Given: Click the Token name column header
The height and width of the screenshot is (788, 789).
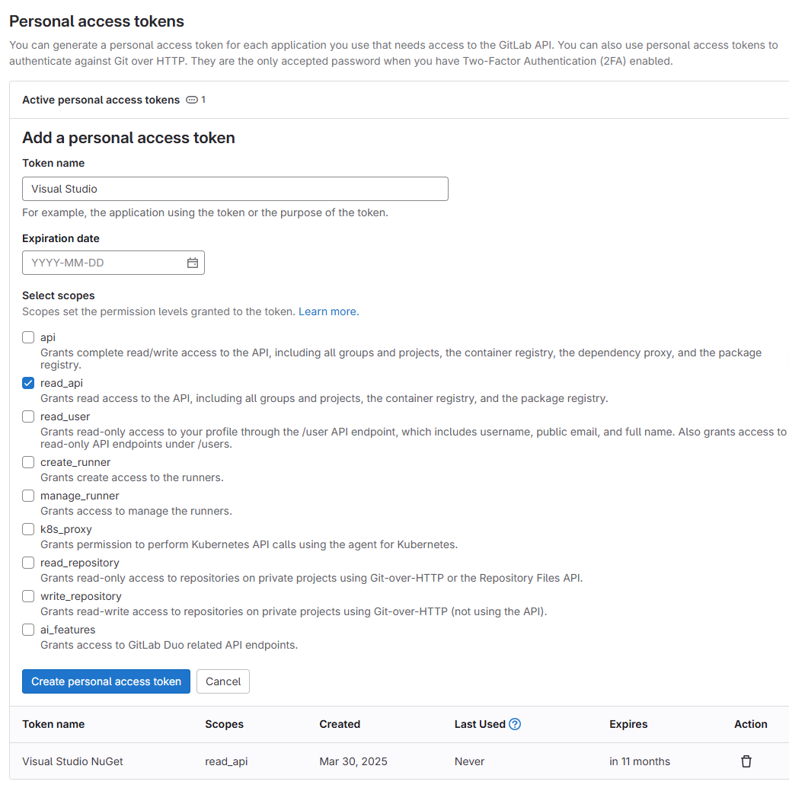Looking at the screenshot, I should (53, 724).
